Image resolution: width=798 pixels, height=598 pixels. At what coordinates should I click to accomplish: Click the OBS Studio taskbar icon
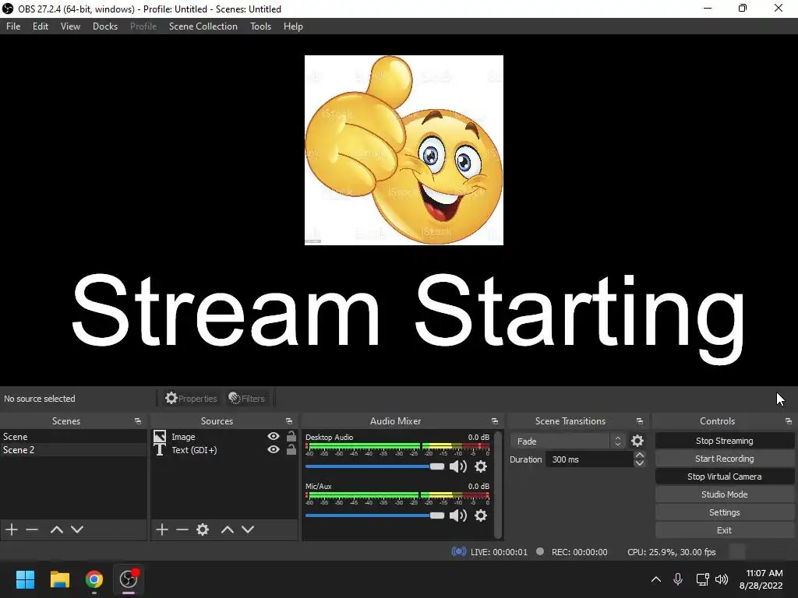129,579
